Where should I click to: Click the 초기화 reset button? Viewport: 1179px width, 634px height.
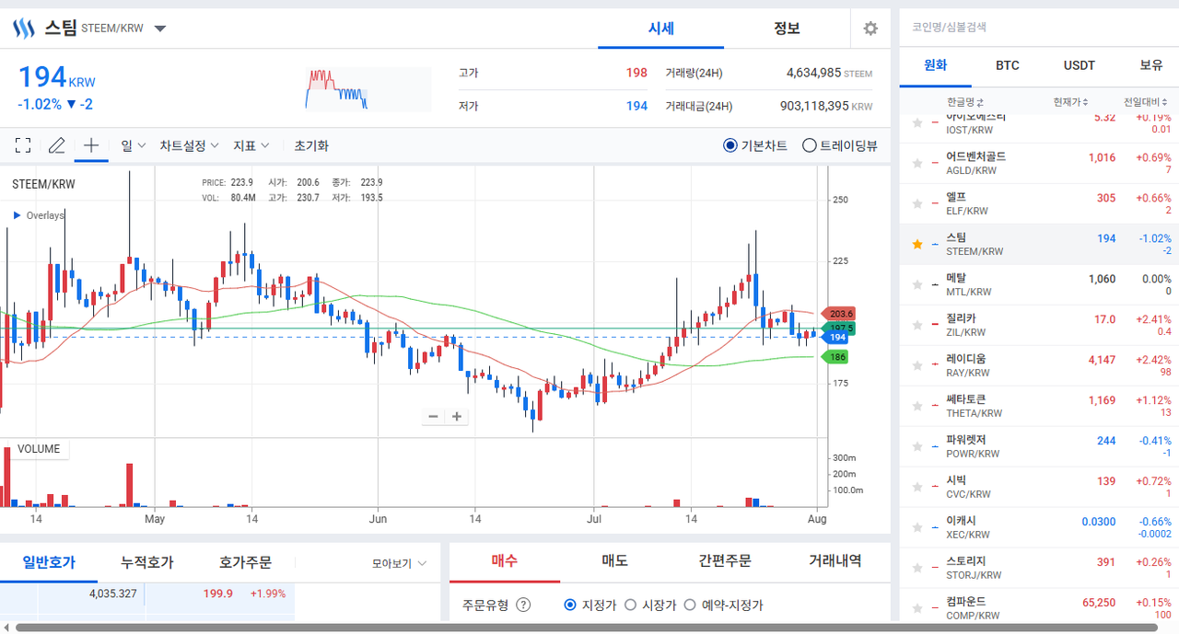point(311,145)
